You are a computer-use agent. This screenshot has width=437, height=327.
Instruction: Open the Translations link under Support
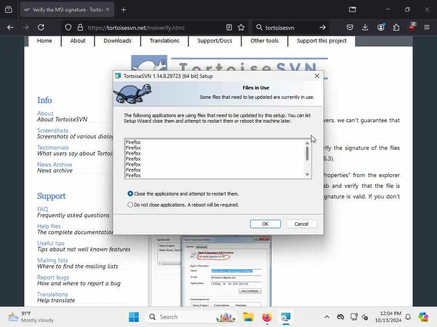(52, 294)
